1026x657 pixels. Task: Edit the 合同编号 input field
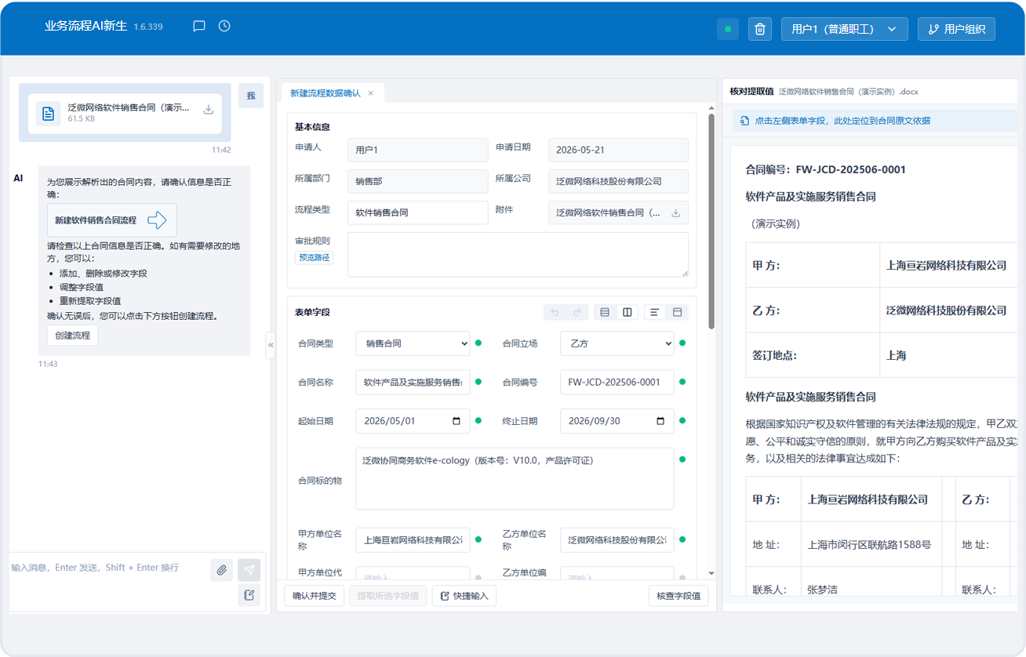point(617,382)
